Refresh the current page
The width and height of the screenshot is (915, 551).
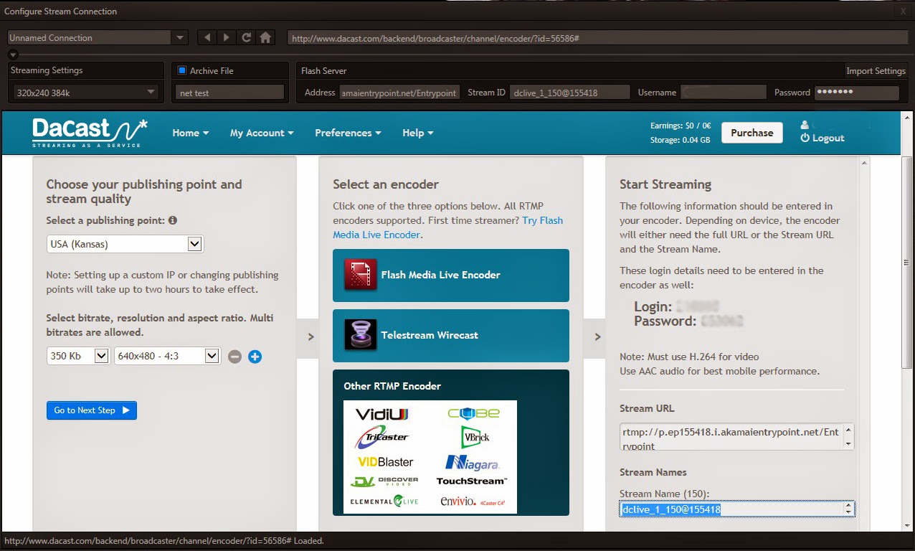(245, 37)
